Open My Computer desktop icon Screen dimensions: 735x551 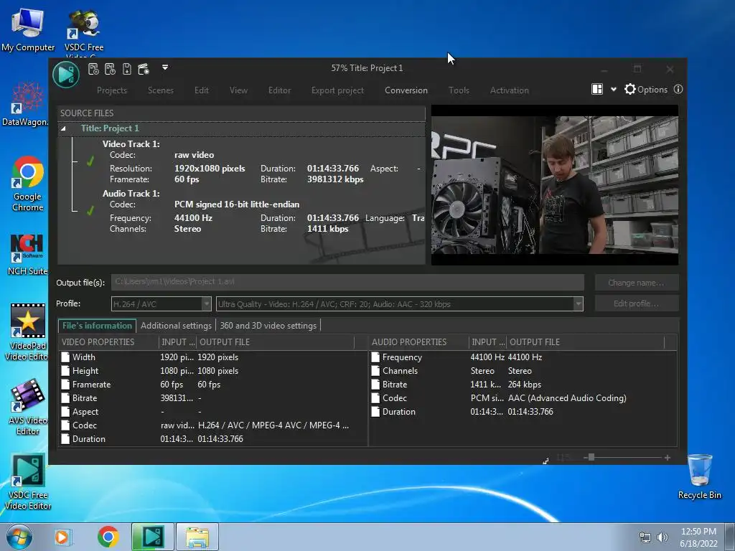(28, 30)
